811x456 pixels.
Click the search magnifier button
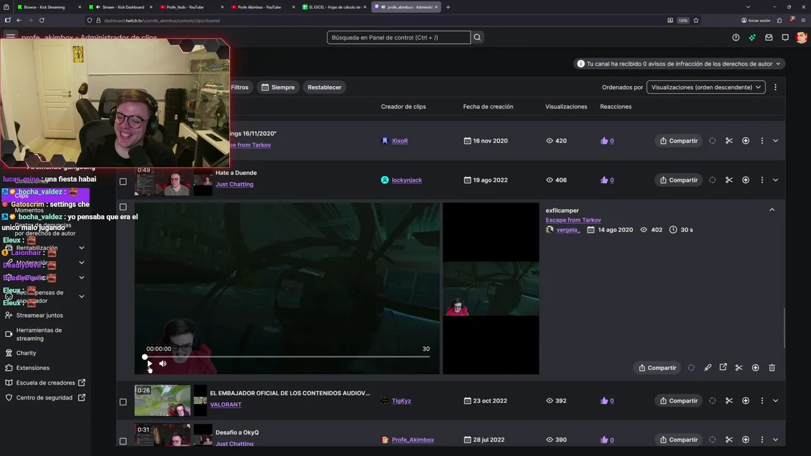pyautogui.click(x=478, y=37)
